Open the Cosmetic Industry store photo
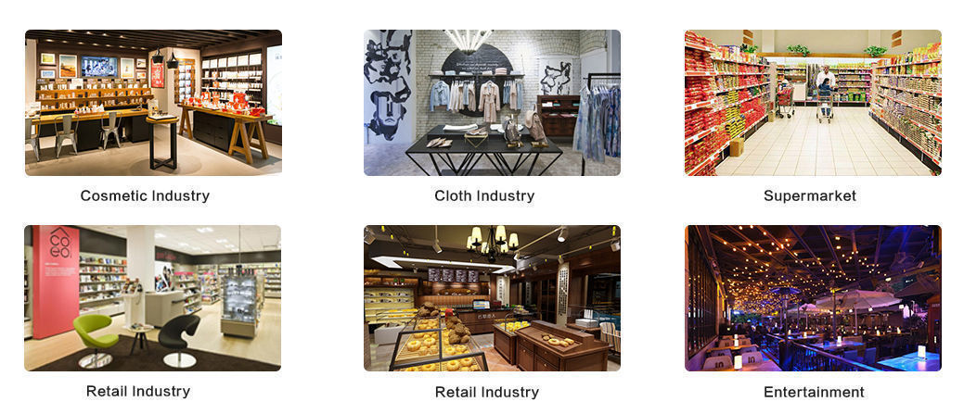This screenshot has width=964, height=414. click(154, 103)
